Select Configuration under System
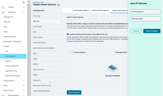This screenshot has height=96, width=163. (x=13, y=56)
